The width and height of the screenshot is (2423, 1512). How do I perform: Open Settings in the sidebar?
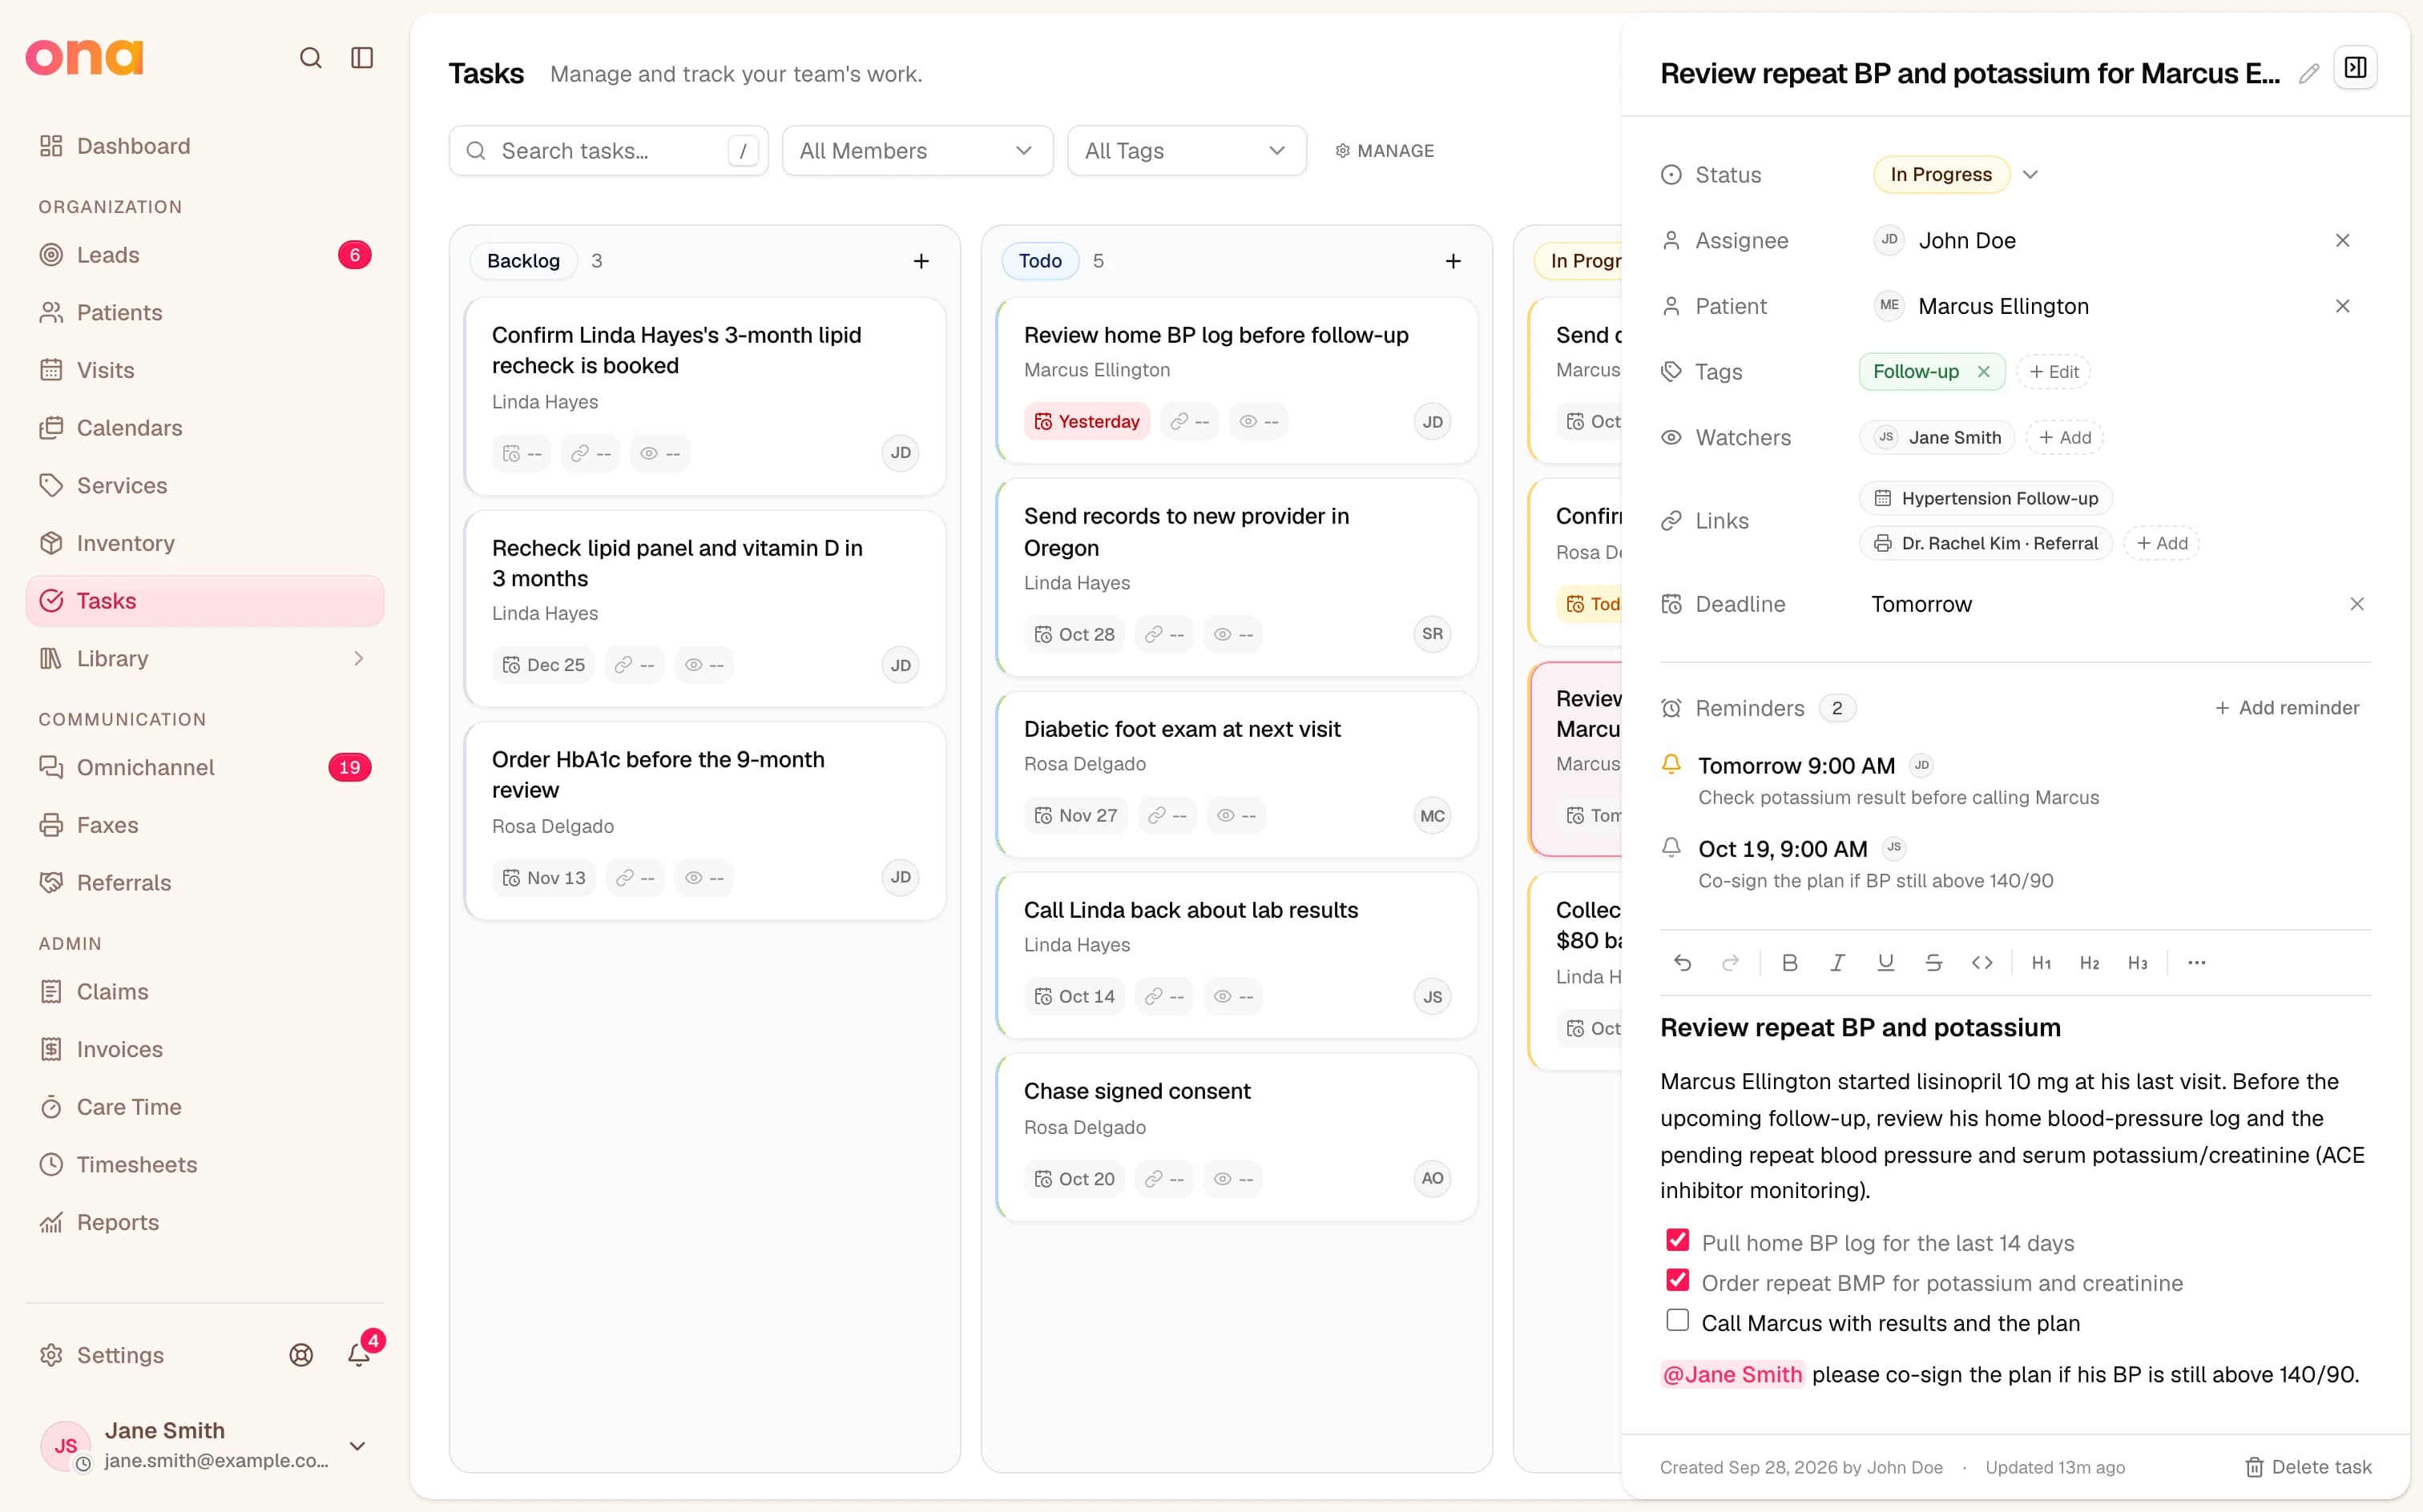point(102,1354)
